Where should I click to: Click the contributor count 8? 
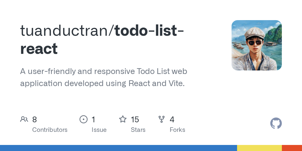pyautogui.click(x=34, y=120)
